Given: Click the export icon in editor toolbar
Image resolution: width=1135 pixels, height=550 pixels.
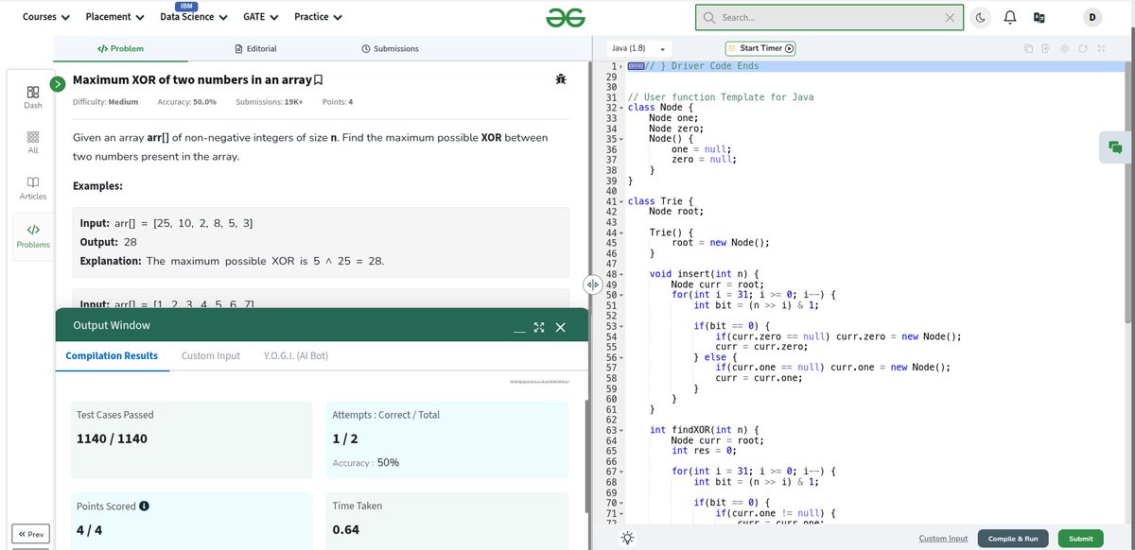Looking at the screenshot, I should tap(1046, 48).
